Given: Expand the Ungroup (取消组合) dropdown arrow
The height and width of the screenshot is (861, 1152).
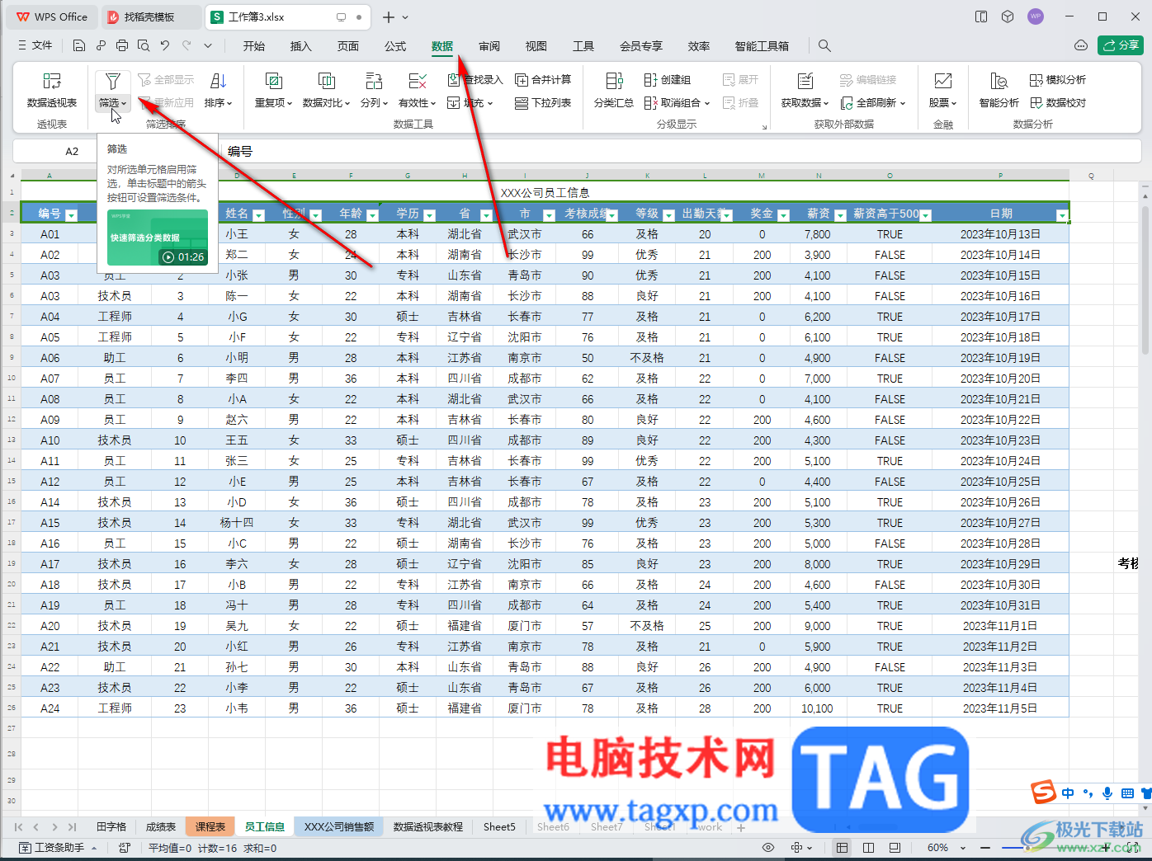Looking at the screenshot, I should [707, 104].
